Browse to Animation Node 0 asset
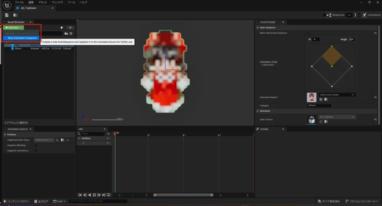The width and height of the screenshot is (382, 206). click(x=326, y=100)
